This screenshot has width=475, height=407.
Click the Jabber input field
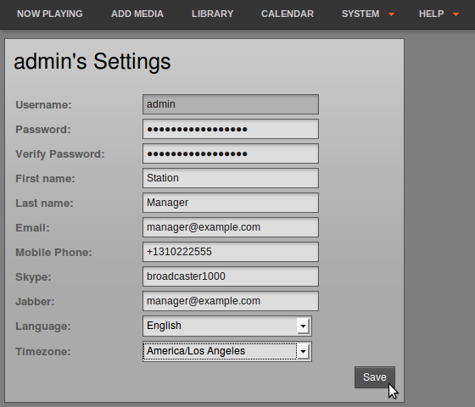click(231, 301)
